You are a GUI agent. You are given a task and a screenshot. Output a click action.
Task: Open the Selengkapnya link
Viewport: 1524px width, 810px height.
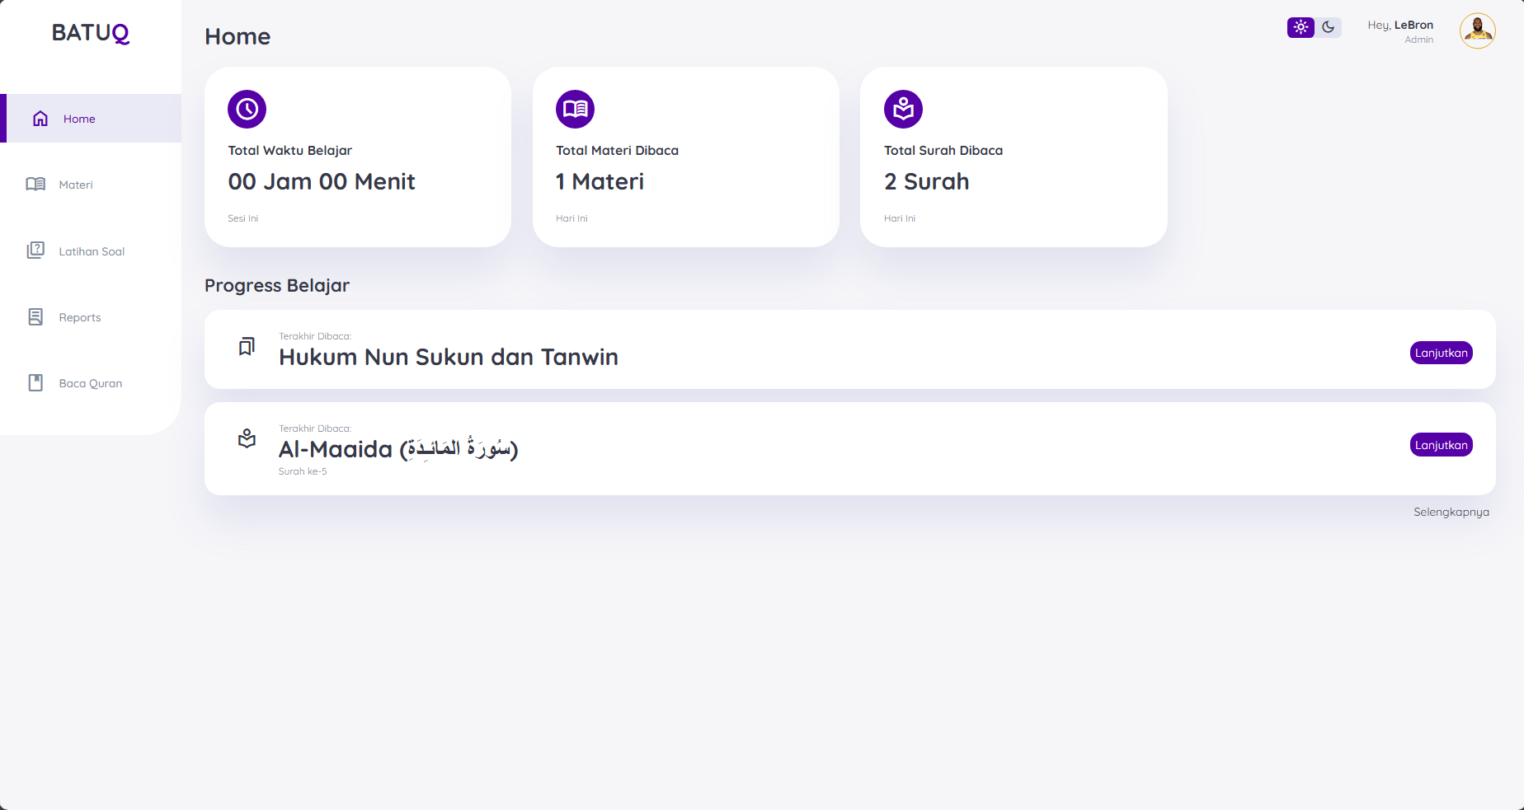point(1451,512)
